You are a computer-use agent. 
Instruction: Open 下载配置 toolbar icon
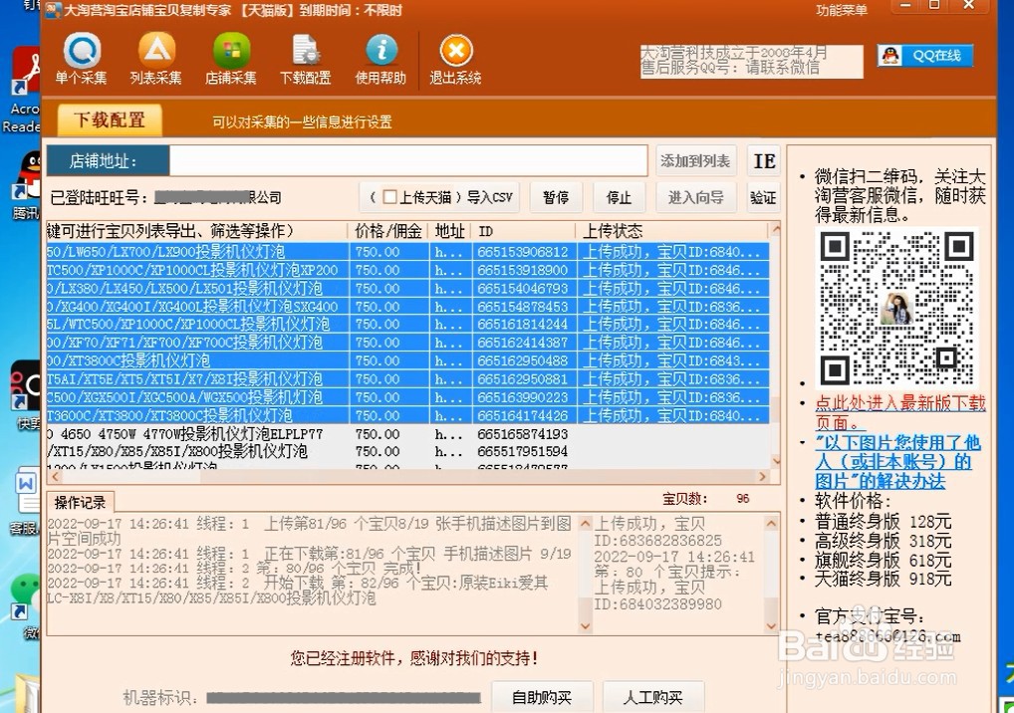[x=305, y=60]
